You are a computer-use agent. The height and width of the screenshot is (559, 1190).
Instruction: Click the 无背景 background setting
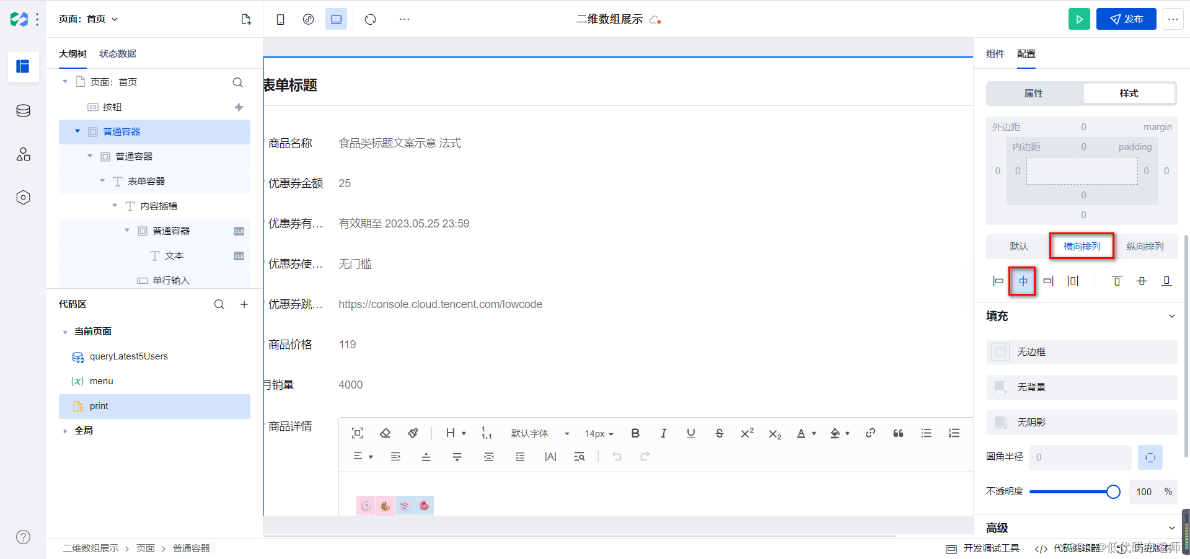[1082, 387]
